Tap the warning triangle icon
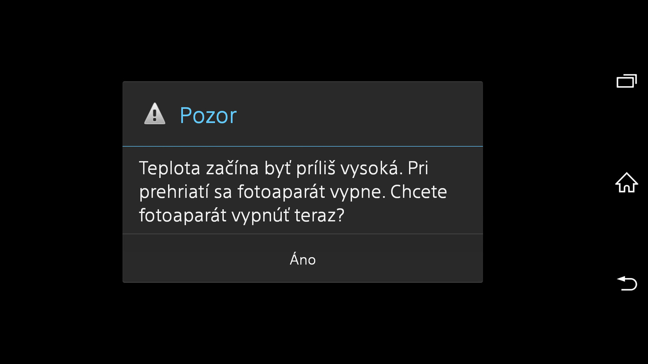The width and height of the screenshot is (648, 364). [155, 114]
